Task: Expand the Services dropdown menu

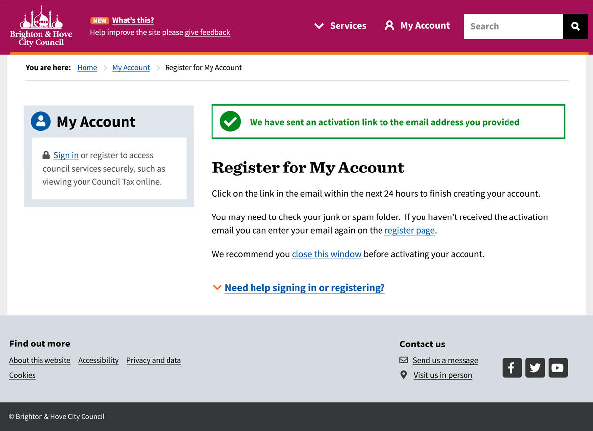Action: coord(340,26)
